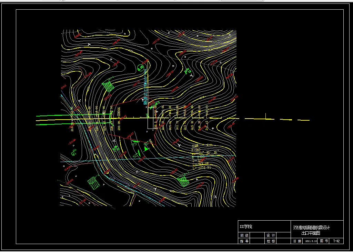
Task: Click the "225" contour elevation label
Action: click(172, 191)
